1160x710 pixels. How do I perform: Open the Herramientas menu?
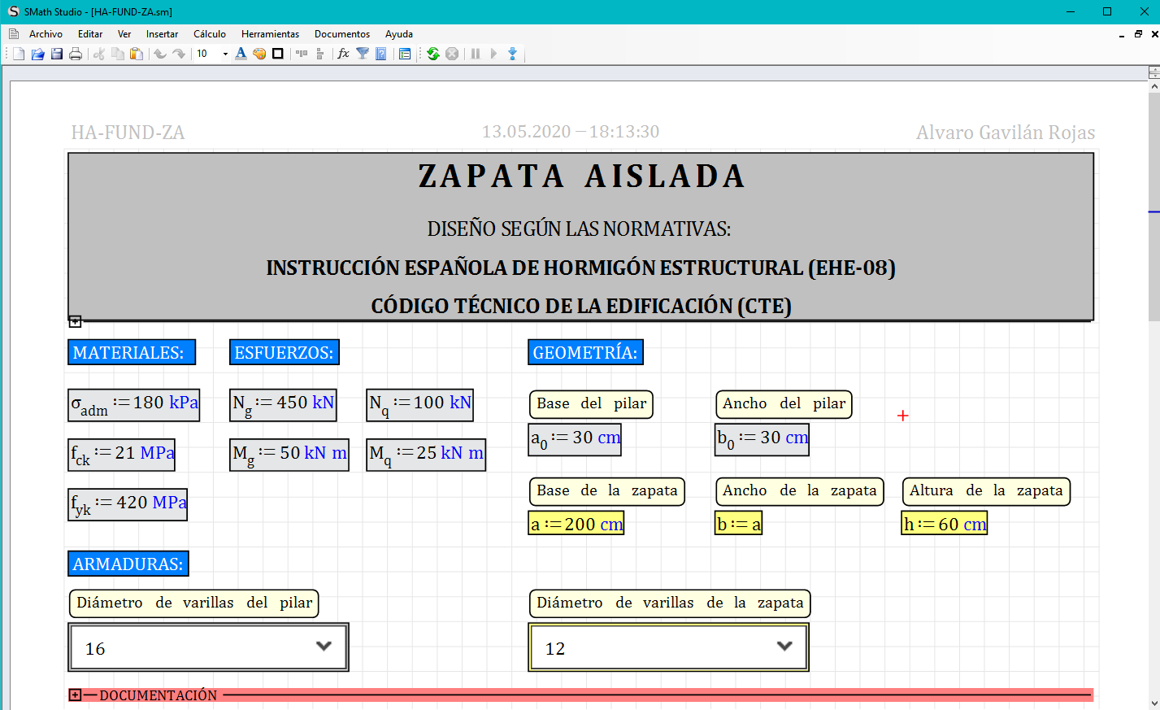coord(270,34)
